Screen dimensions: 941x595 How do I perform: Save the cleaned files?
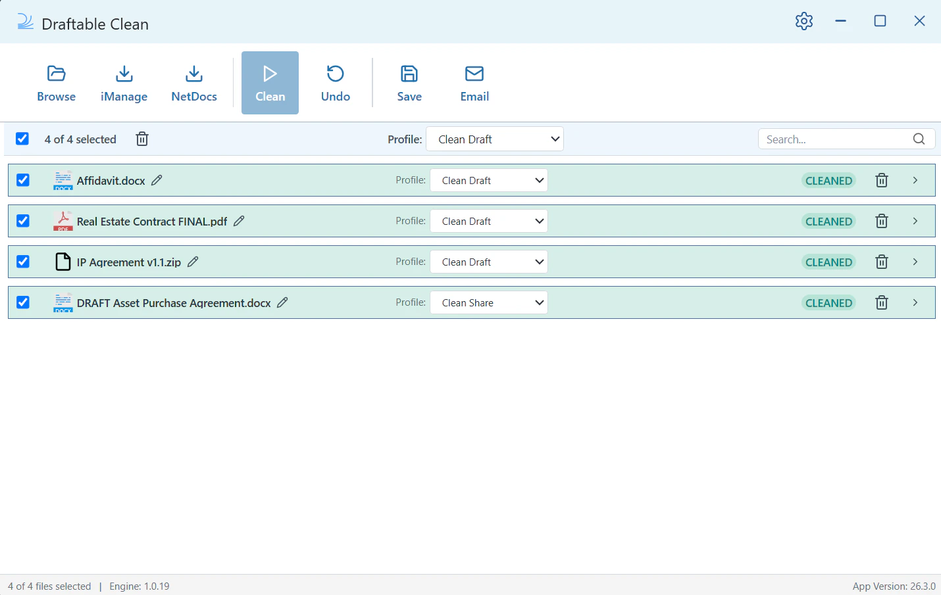pos(409,83)
